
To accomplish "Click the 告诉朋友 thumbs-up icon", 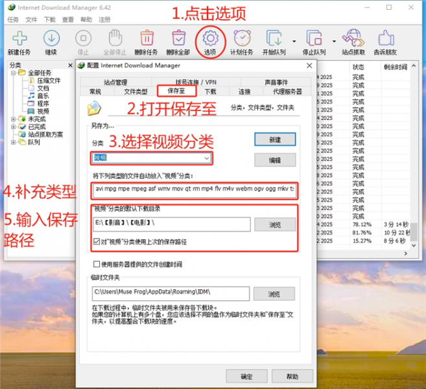I will (x=386, y=38).
